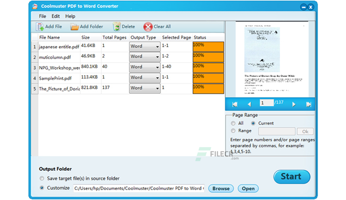This screenshot has width=346, height=200.
Task: Click the page range input field
Action: pyautogui.click(x=277, y=131)
